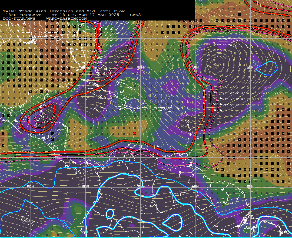The image size is (292, 238).
Task: Click the 50W label near the South American coast
Action: (250, 186)
